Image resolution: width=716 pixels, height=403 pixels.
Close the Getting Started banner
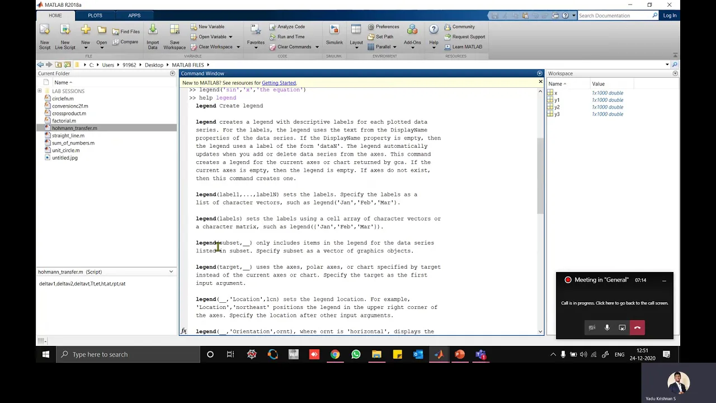540,82
